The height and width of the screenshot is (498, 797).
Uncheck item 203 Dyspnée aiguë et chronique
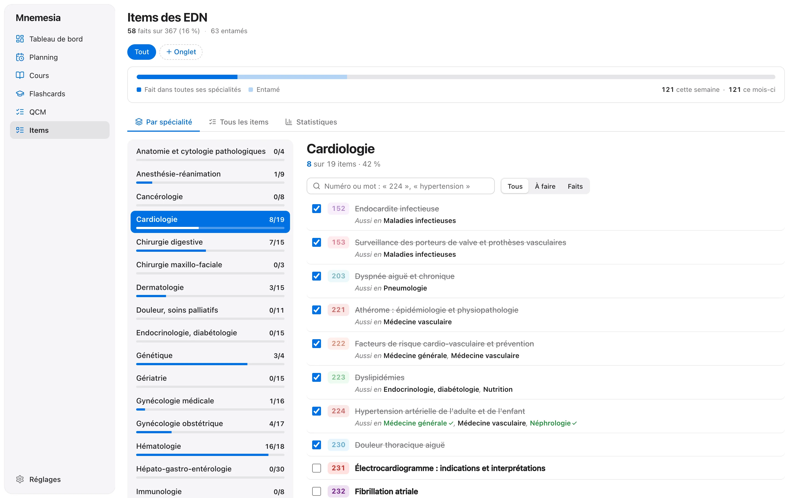click(317, 276)
